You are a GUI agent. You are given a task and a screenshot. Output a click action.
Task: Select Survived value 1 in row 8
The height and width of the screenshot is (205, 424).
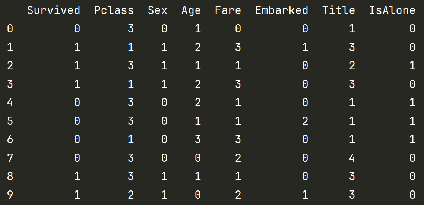tap(77, 176)
